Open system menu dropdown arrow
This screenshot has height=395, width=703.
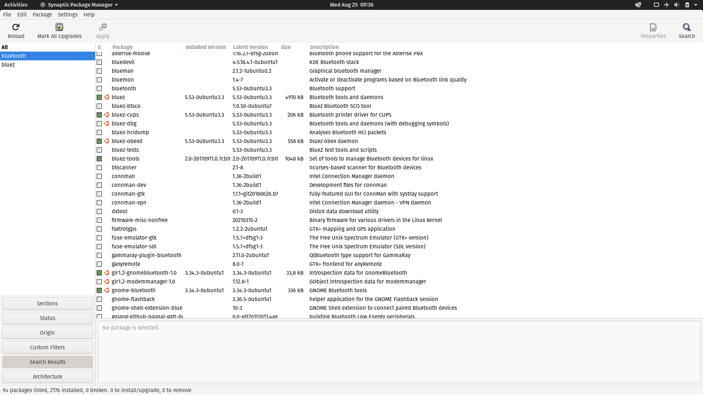(x=696, y=5)
